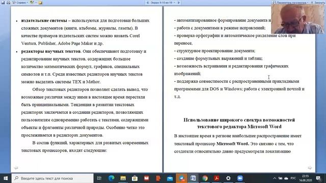Open the red Office app on taskbar

pyautogui.click(x=146, y=178)
